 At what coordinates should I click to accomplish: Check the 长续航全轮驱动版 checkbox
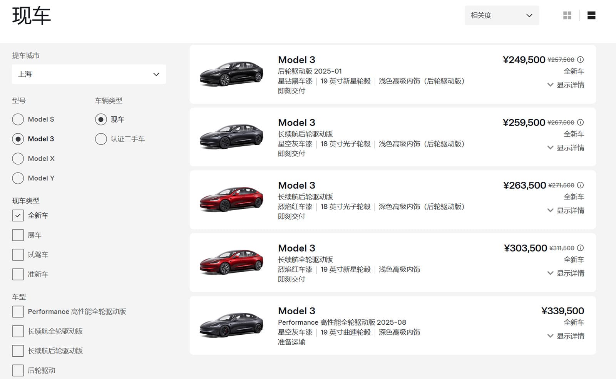[x=18, y=331]
